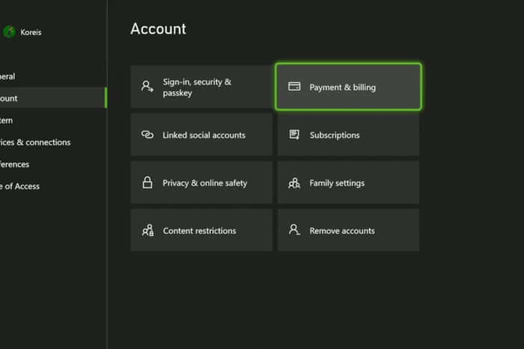This screenshot has width=524, height=349.
Task: Choose the Remove accounts text label
Action: pos(342,231)
